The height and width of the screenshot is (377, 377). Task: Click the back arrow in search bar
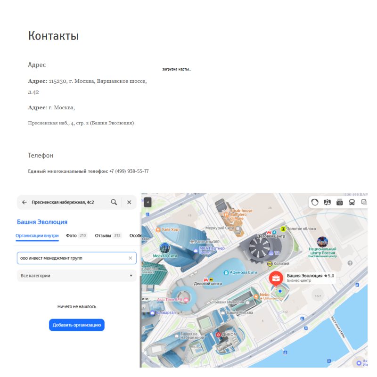(x=25, y=202)
